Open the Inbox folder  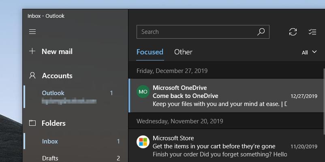(x=76, y=141)
